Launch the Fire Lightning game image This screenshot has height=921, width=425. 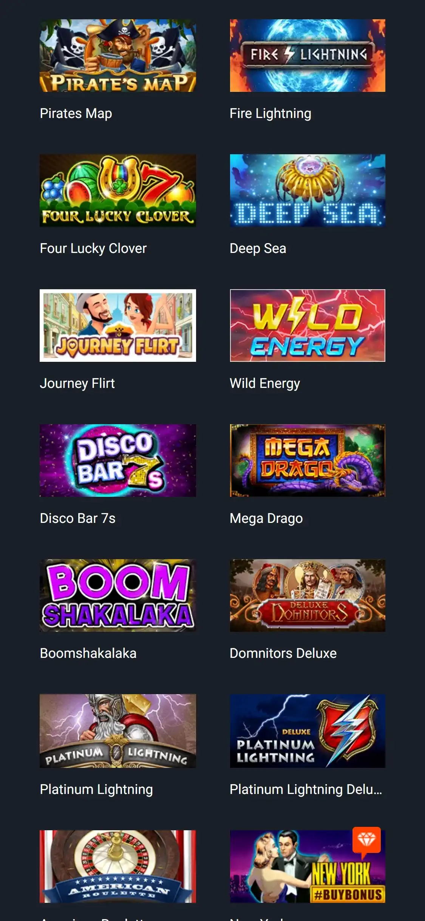coord(308,56)
